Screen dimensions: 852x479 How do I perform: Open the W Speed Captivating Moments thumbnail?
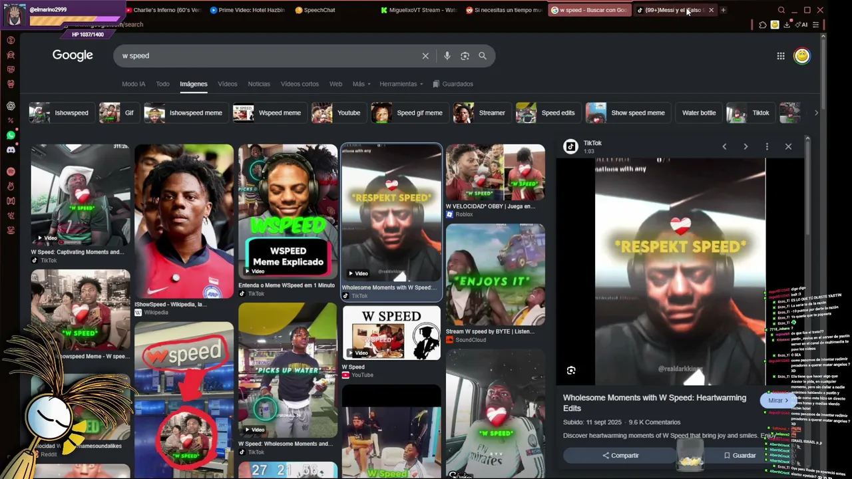click(x=81, y=195)
